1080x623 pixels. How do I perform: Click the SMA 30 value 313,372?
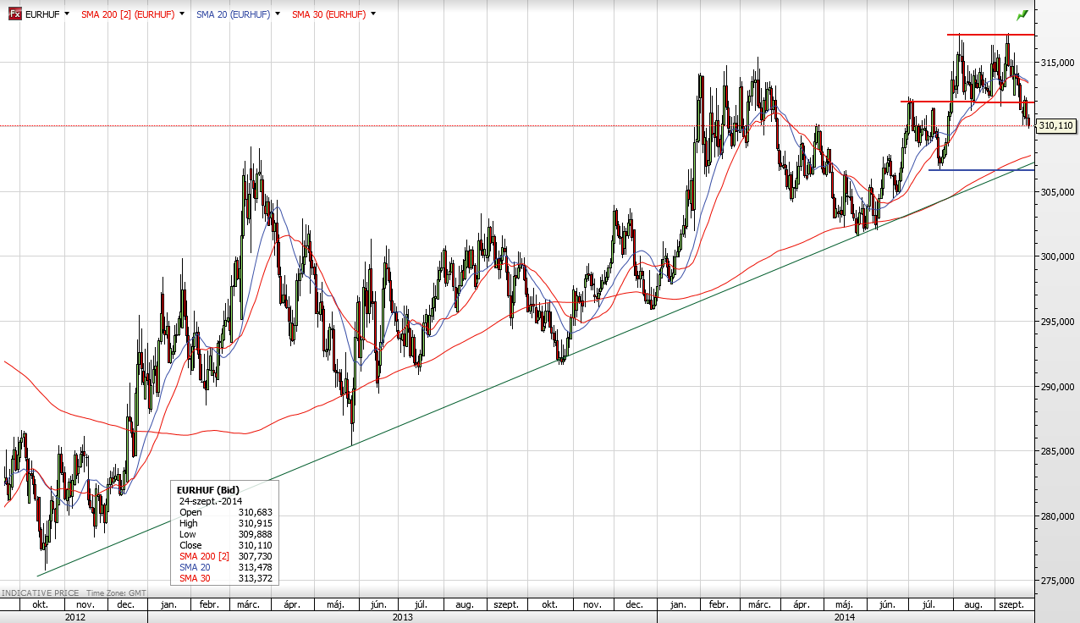(256, 578)
